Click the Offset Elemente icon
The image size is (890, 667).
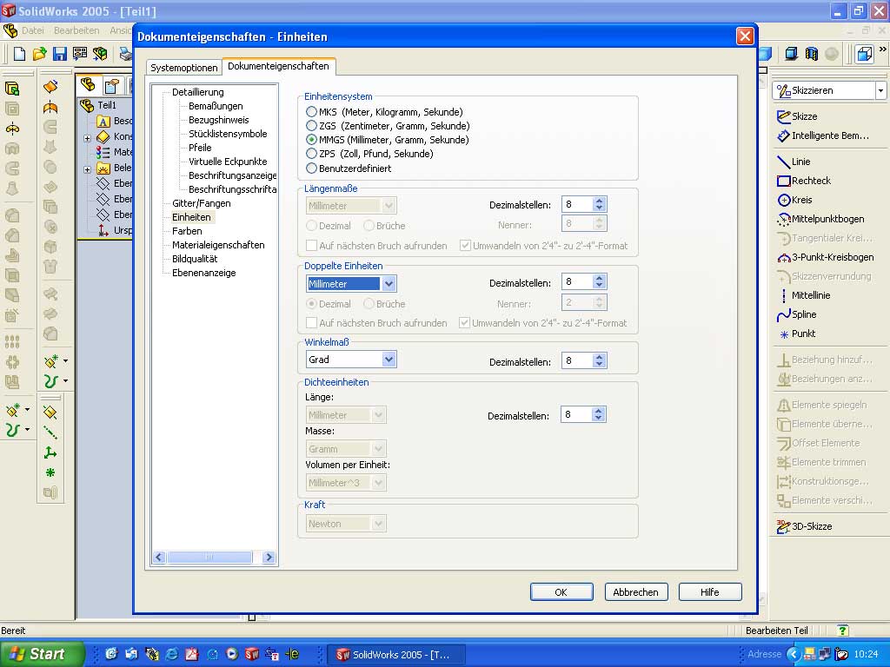(783, 443)
